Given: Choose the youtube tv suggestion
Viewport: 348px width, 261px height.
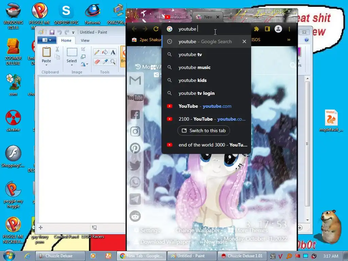Looking at the screenshot, I should click(206, 54).
